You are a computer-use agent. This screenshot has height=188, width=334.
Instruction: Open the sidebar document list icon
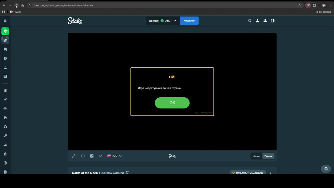5,77
